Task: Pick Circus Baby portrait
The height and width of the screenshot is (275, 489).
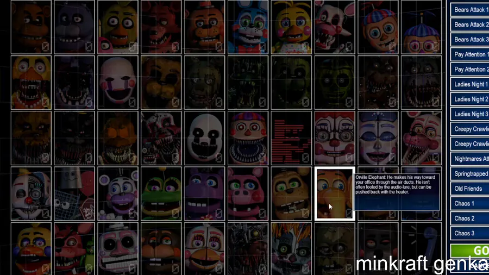Action: [334, 138]
